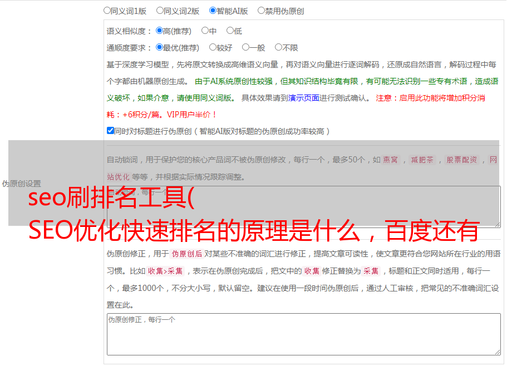
Task: Click the 收集>采集 example tag
Action: pos(165,271)
